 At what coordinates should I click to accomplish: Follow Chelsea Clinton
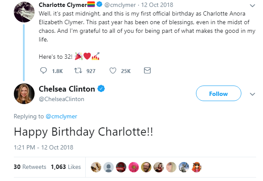click(218, 94)
